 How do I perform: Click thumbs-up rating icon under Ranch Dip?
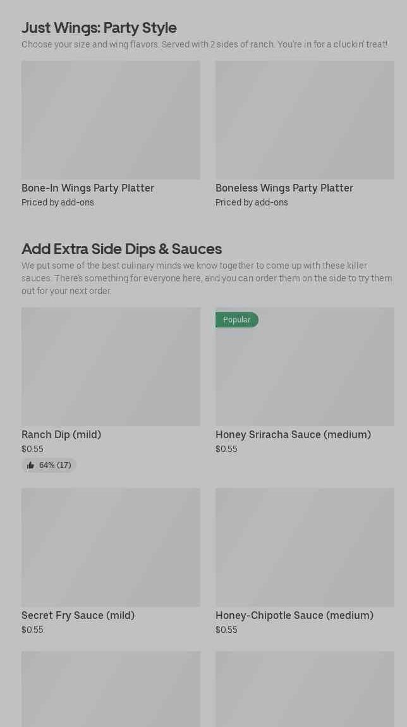point(30,465)
